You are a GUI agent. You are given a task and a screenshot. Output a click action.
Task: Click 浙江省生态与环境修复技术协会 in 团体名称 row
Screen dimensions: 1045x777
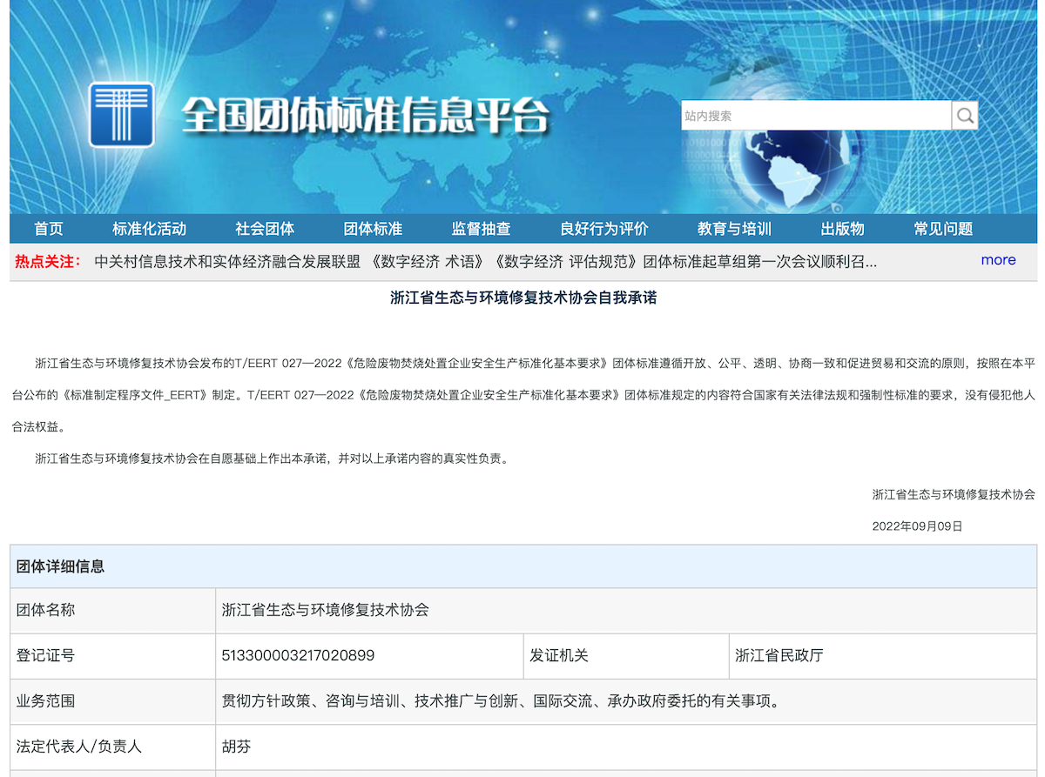(326, 610)
